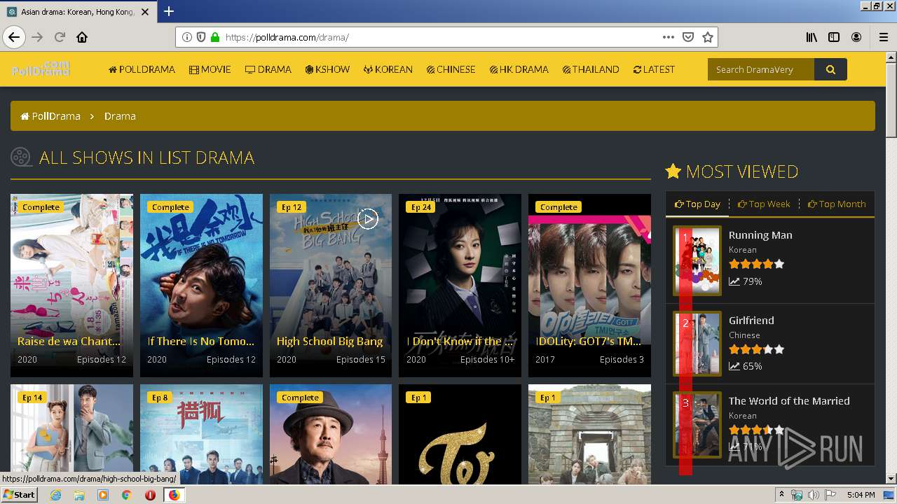The height and width of the screenshot is (504, 897).
Task: Submit search with the magnifier button
Action: pyautogui.click(x=830, y=69)
